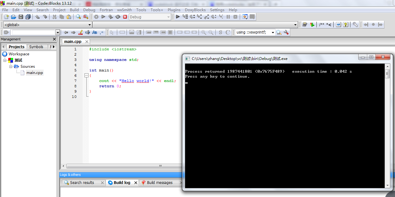The width and height of the screenshot is (395, 197).
Task: Click the Find magnifier icon
Action: click(x=78, y=17)
